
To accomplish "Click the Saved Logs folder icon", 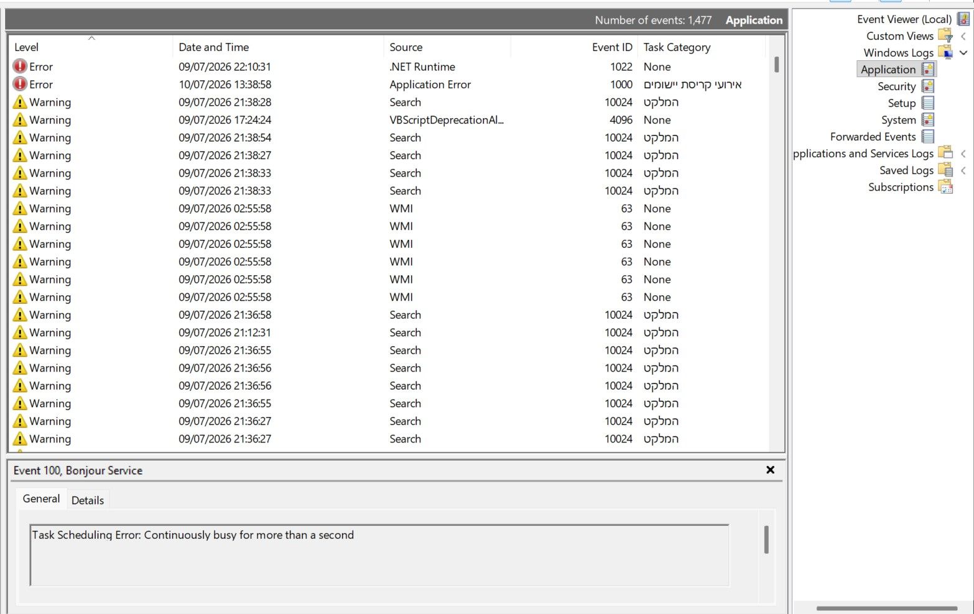I will pos(945,170).
